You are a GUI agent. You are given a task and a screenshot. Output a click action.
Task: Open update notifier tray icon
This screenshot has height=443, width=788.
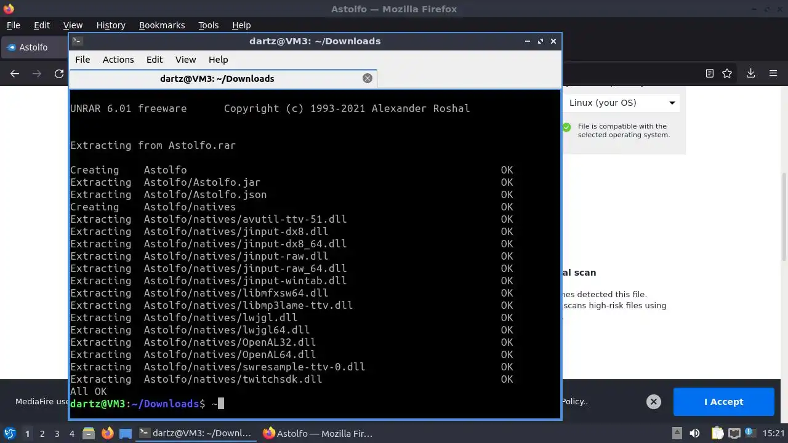pos(751,433)
